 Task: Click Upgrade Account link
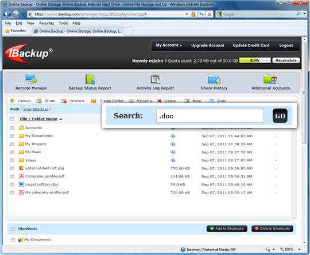208,45
